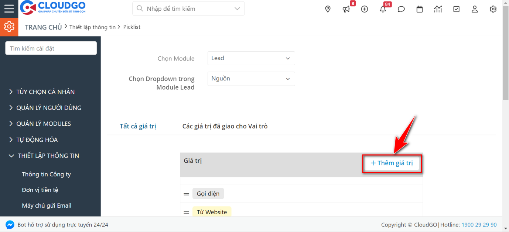The image size is (509, 232).
Task: Switch to the Tất cả giá trị tab
Action: [x=139, y=126]
